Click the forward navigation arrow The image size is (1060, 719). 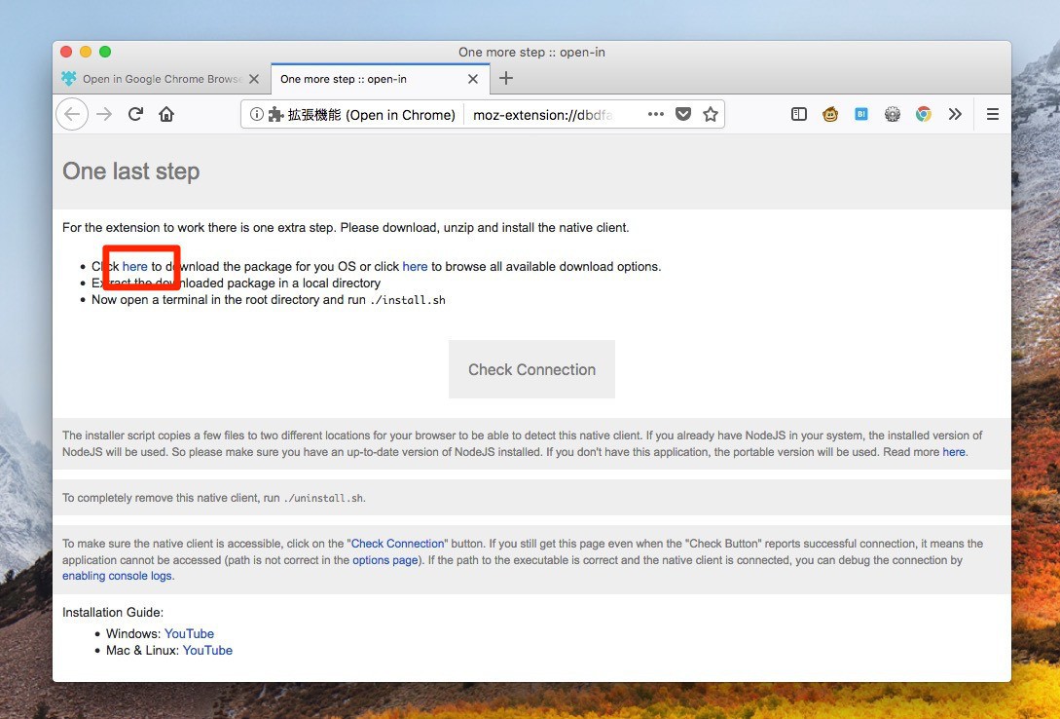tap(104, 114)
